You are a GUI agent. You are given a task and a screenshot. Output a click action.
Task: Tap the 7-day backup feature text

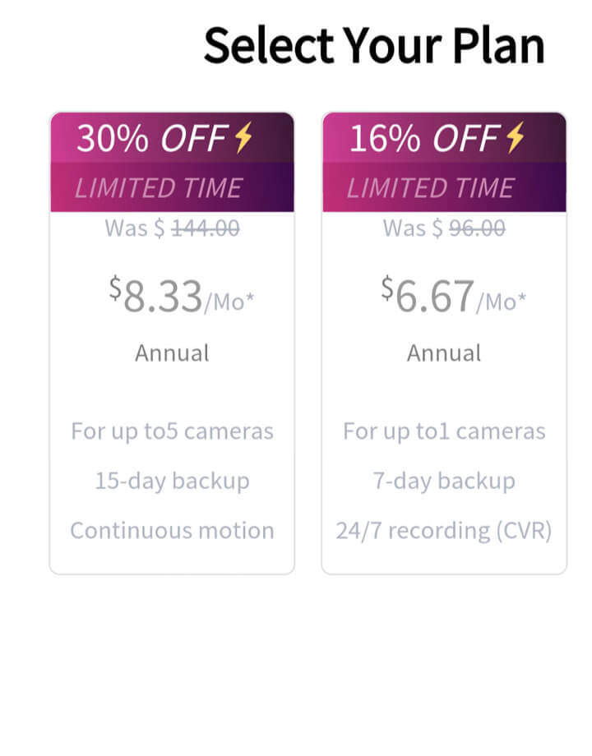(444, 481)
